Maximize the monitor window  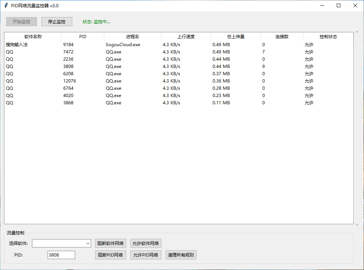(339, 5)
